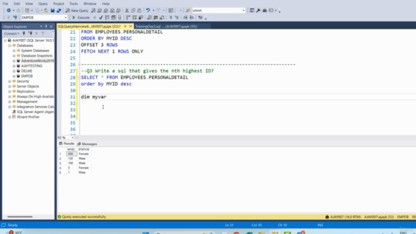Decrease indent of selected lines
Screen dimensions: 416x234
(x=185, y=18)
